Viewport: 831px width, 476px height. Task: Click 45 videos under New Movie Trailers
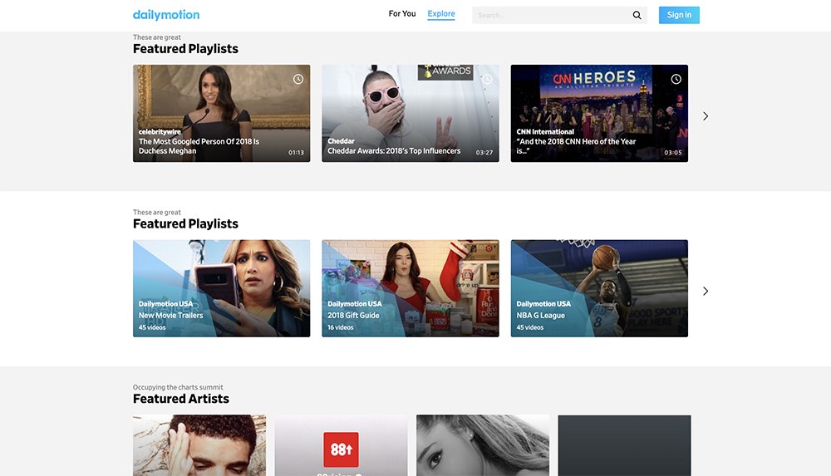click(152, 327)
